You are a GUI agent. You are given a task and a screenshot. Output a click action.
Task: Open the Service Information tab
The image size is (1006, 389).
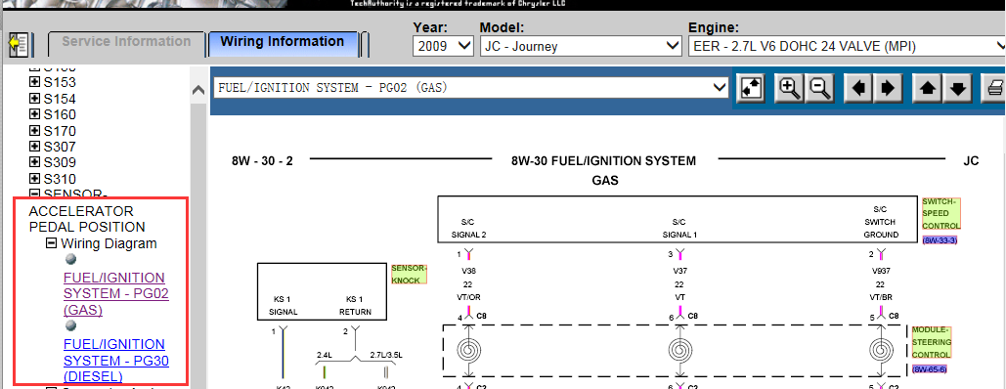coord(126,42)
